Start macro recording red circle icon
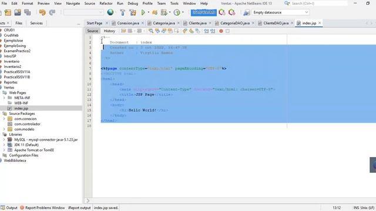This screenshot has width=376, height=211. (x=221, y=31)
